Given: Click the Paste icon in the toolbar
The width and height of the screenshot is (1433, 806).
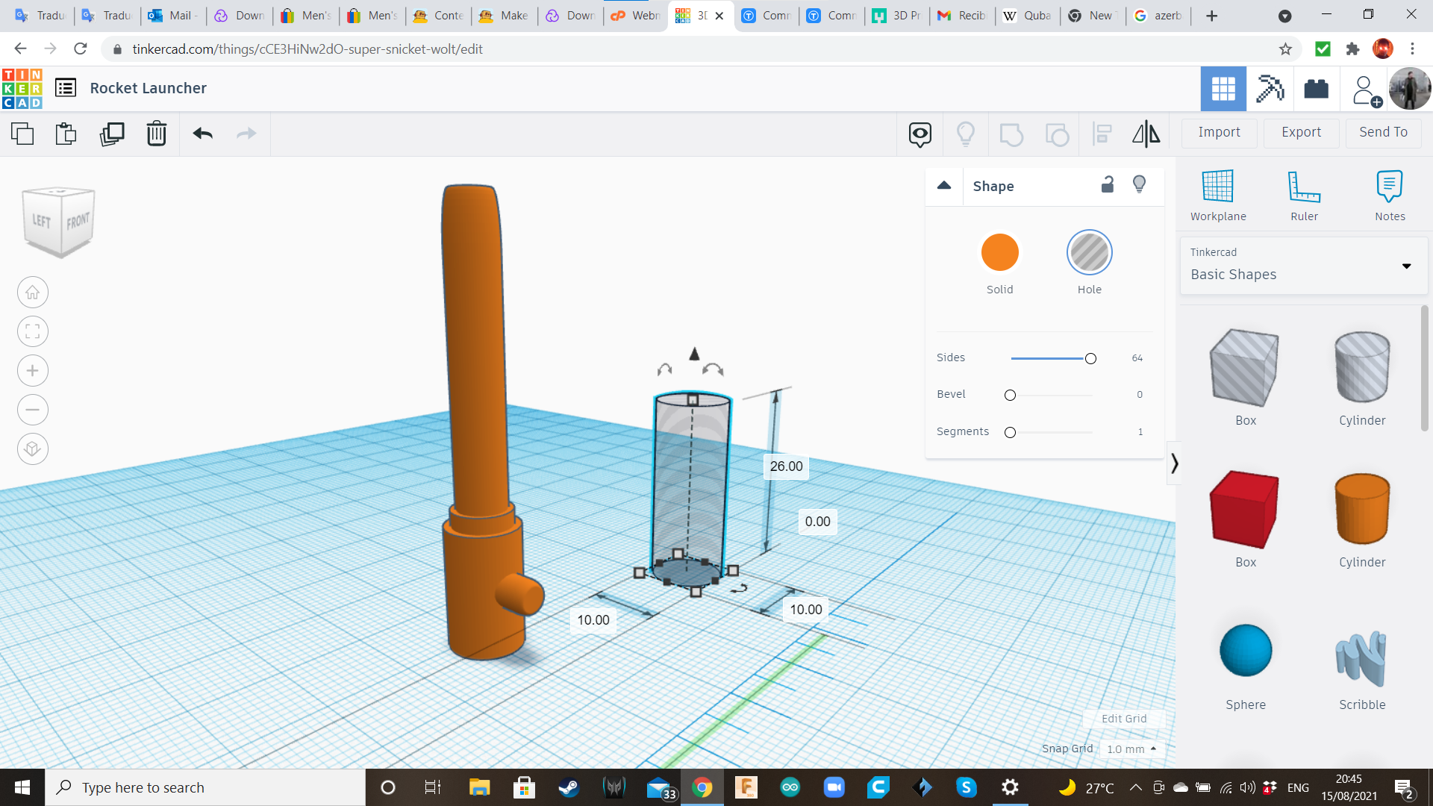Looking at the screenshot, I should [66, 134].
